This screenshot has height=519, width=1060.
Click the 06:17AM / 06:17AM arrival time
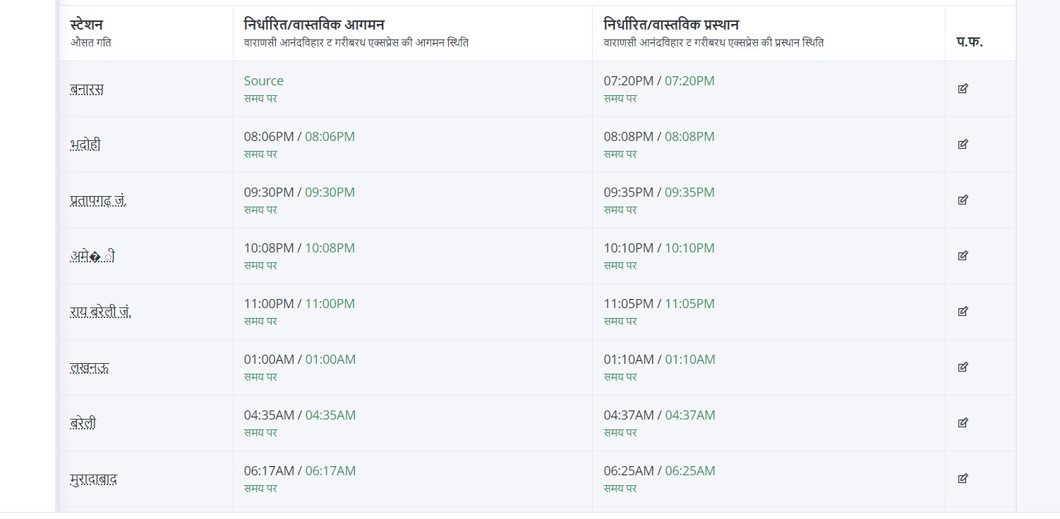tap(300, 471)
